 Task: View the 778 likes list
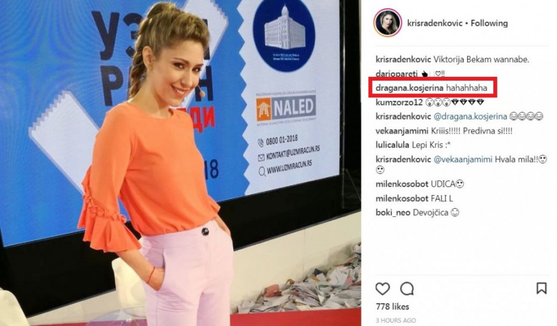point(392,306)
